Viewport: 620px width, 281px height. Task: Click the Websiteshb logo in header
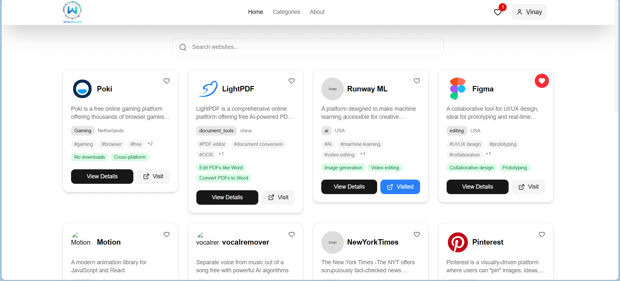point(72,12)
